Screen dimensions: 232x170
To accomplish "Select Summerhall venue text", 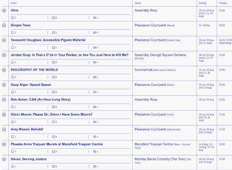I will [143, 70].
